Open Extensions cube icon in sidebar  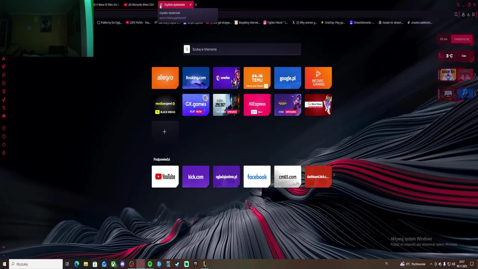[x=4, y=145]
